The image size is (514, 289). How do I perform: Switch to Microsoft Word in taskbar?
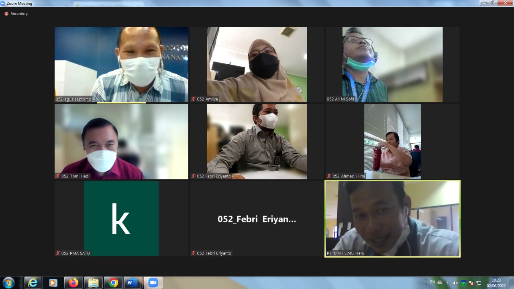[132, 283]
